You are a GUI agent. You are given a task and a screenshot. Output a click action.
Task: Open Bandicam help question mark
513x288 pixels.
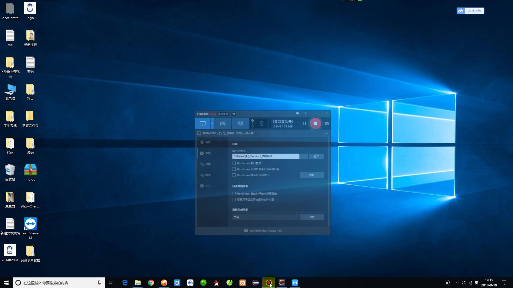[x=305, y=113]
